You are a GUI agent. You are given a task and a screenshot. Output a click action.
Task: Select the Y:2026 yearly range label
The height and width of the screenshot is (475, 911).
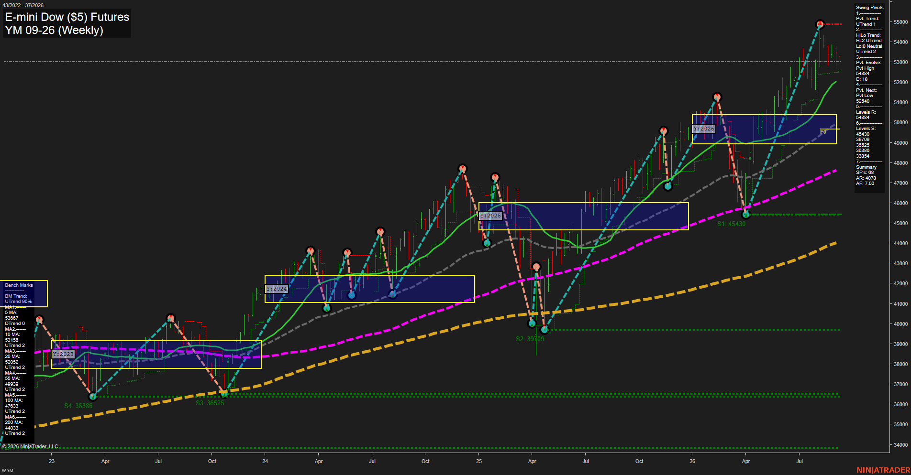(x=704, y=129)
